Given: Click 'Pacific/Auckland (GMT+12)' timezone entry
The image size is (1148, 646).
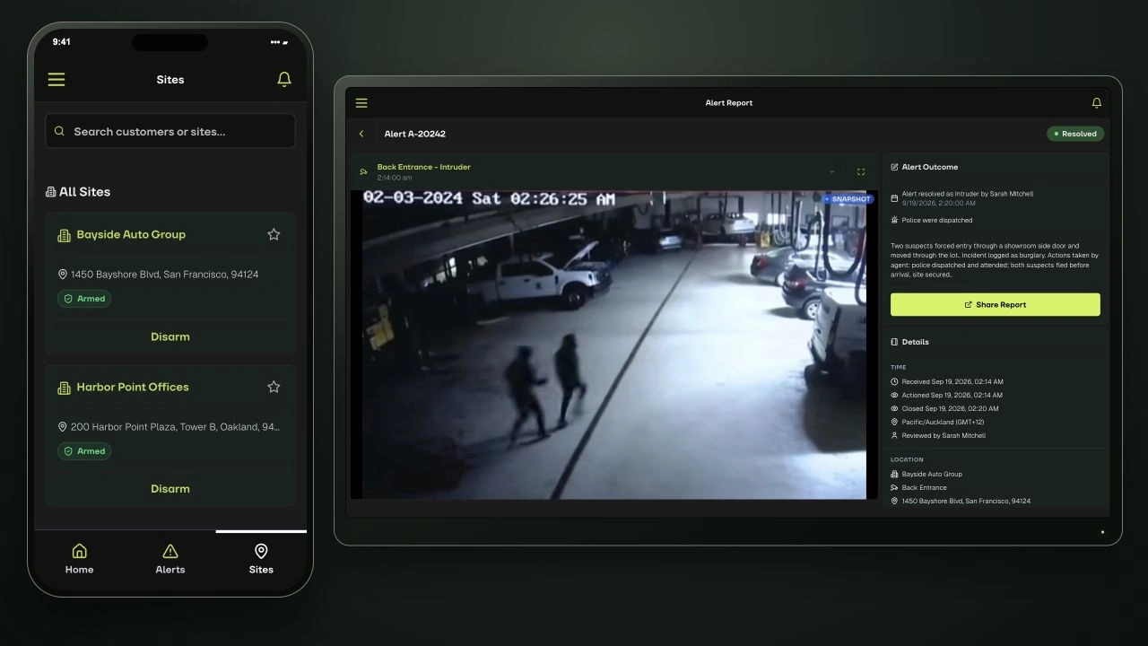Looking at the screenshot, I should (943, 422).
